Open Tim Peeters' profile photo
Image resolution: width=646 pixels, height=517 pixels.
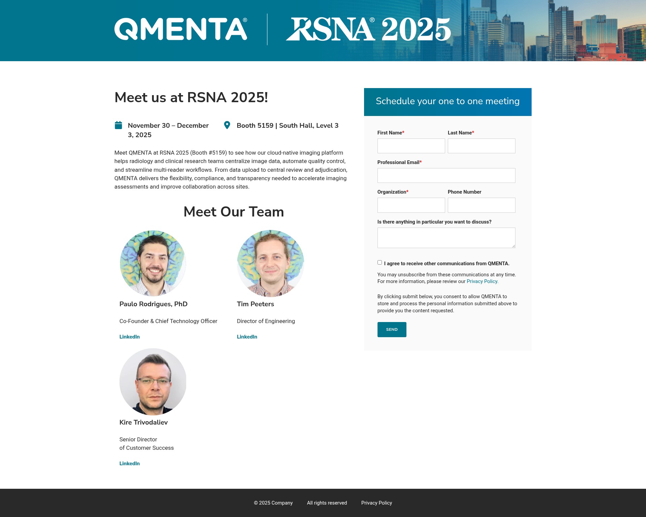271,263
